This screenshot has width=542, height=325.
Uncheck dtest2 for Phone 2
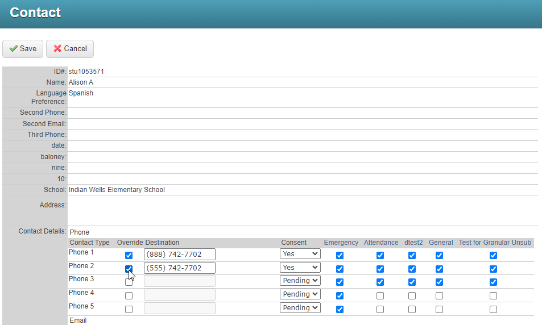[x=412, y=269]
